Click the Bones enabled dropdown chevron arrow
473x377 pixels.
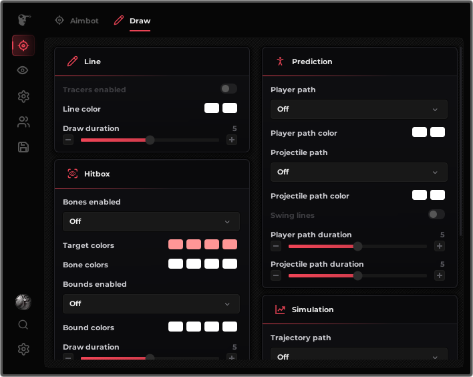click(x=227, y=222)
